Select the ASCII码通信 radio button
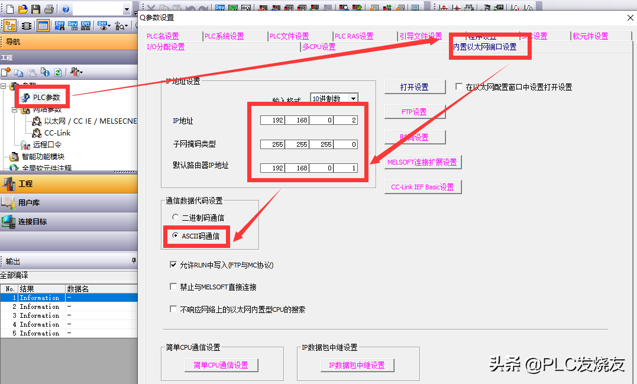The height and width of the screenshot is (384, 637). coord(175,235)
